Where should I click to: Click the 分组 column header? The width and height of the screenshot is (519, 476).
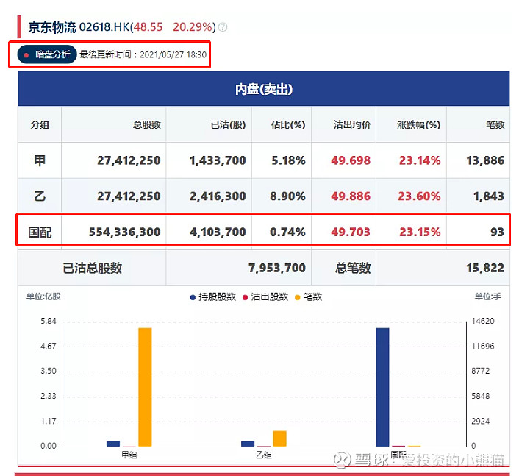(x=40, y=125)
